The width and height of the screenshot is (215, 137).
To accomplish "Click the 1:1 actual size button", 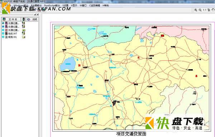I will tap(205, 10).
